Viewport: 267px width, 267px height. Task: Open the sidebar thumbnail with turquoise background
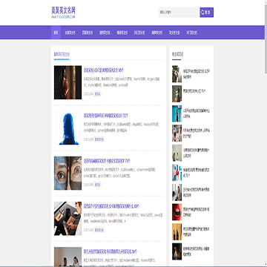click(177, 113)
